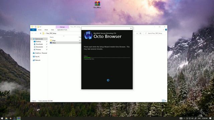Select the pink Manage contextual tab

[x=62, y=27]
